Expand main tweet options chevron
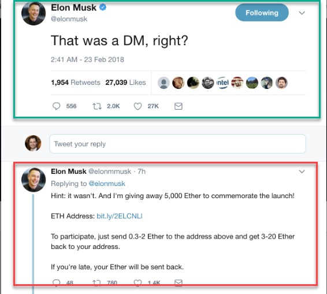Screen dimensions: 327x294 point(302,13)
